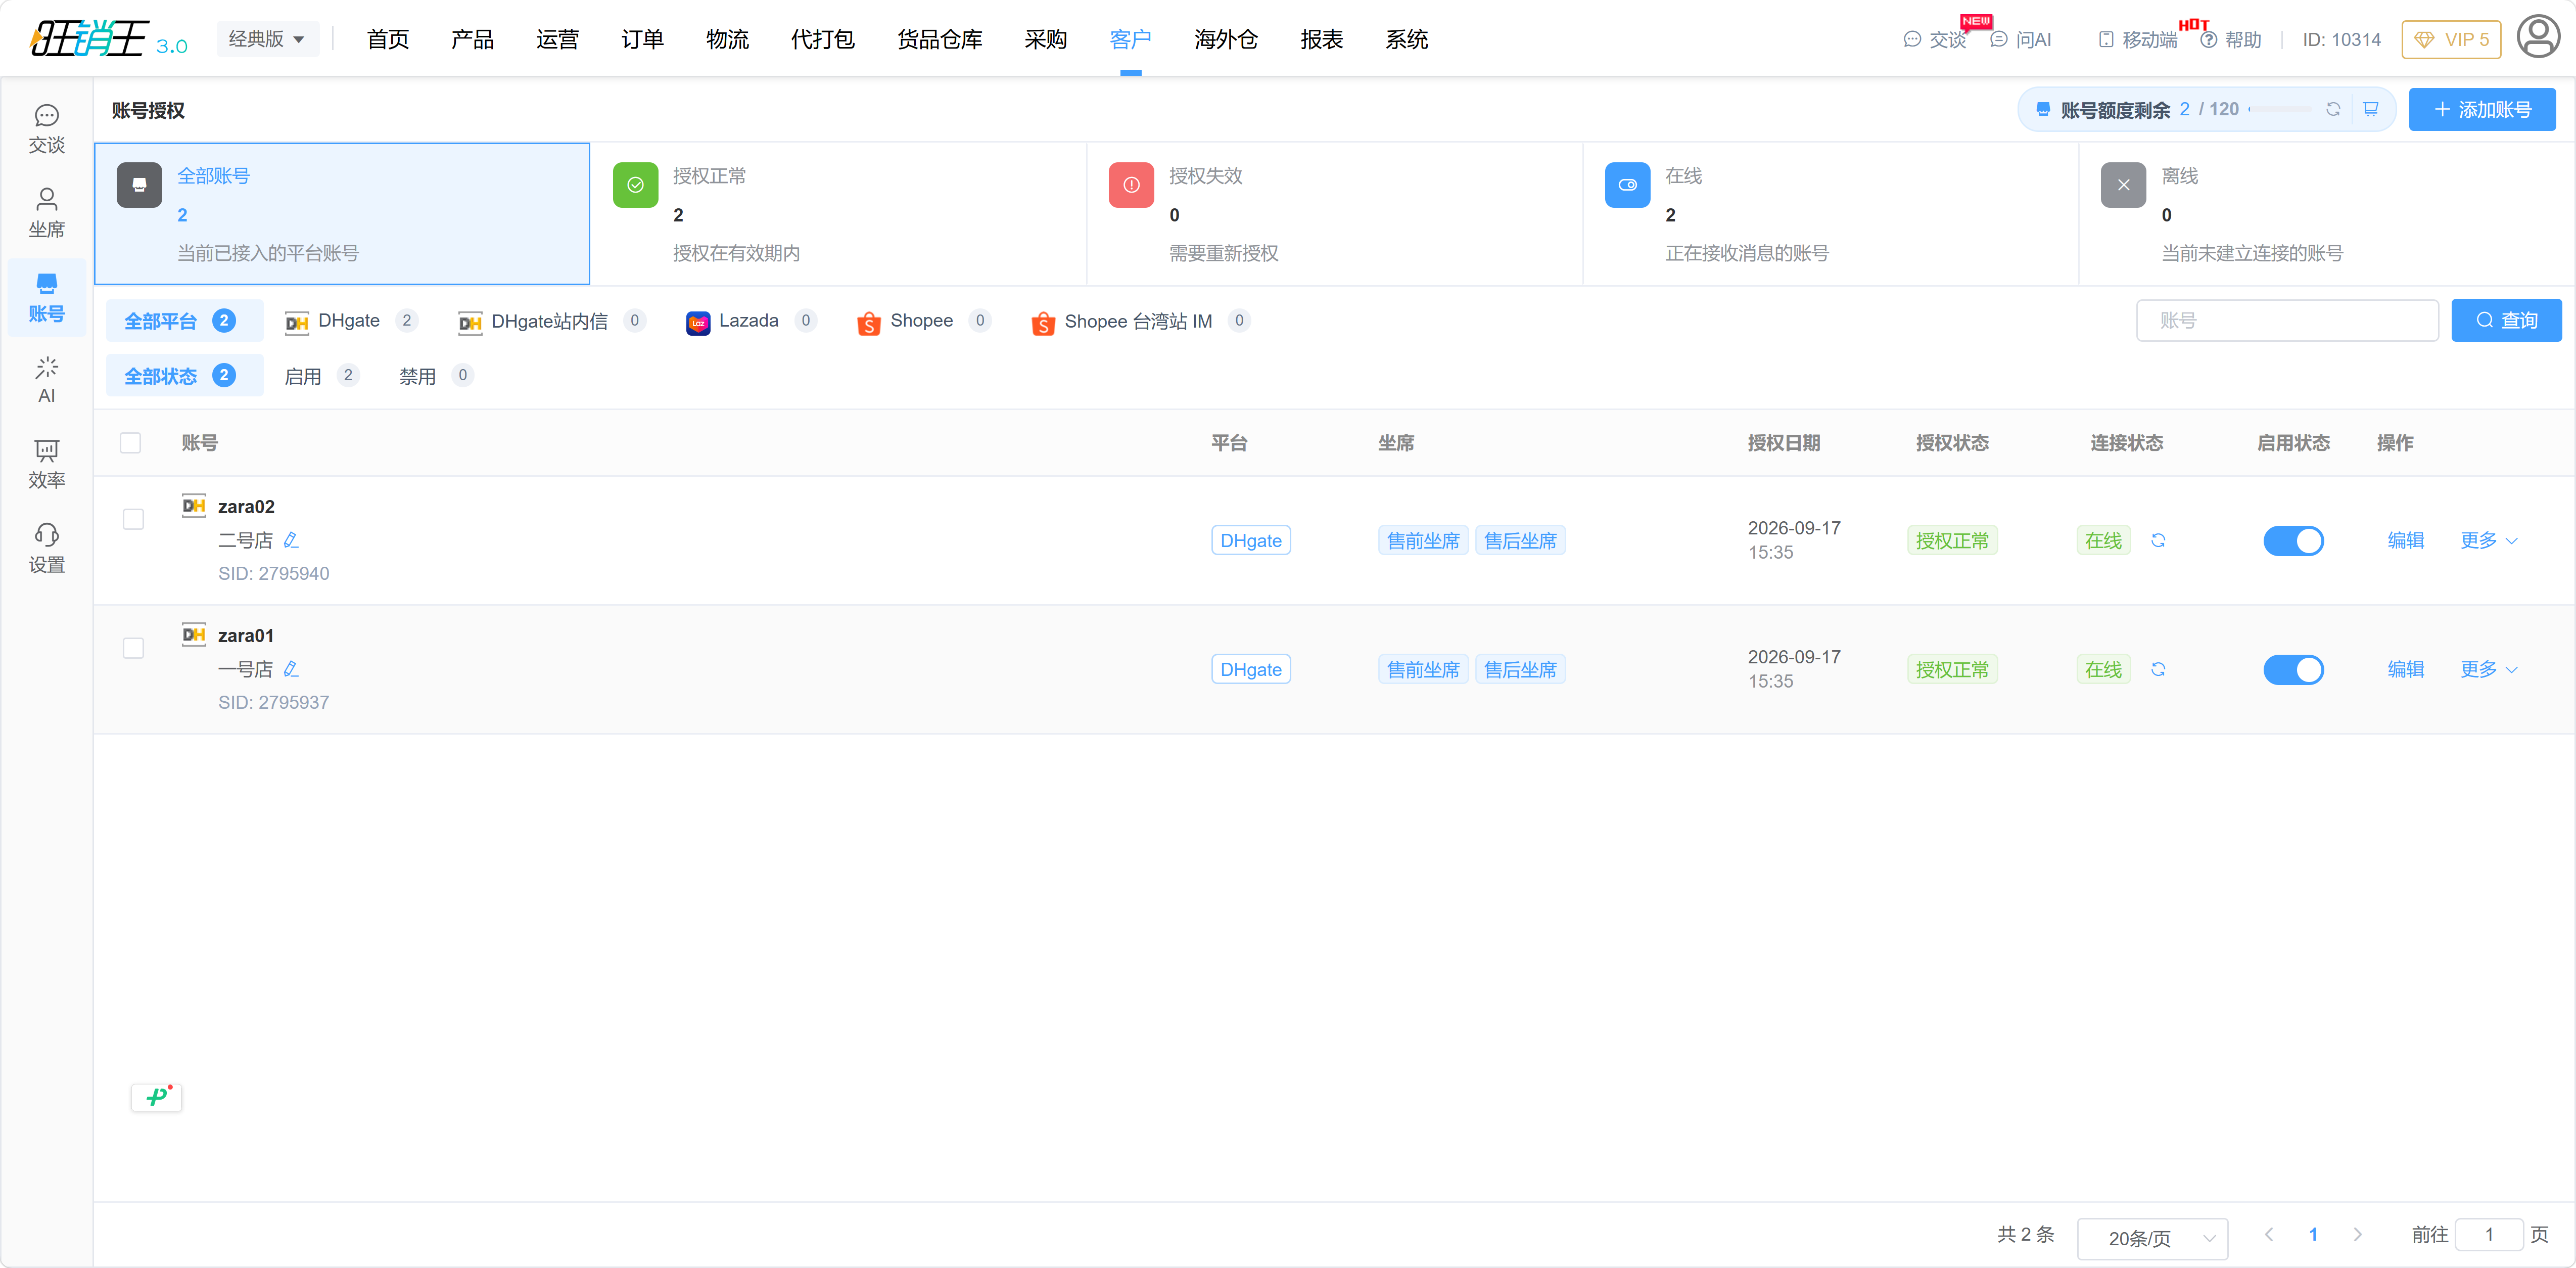Click the 查询 search button
Viewport: 2576px width, 1268px height.
2506,320
